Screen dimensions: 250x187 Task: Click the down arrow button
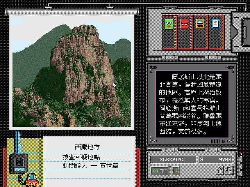[x=229, y=171]
